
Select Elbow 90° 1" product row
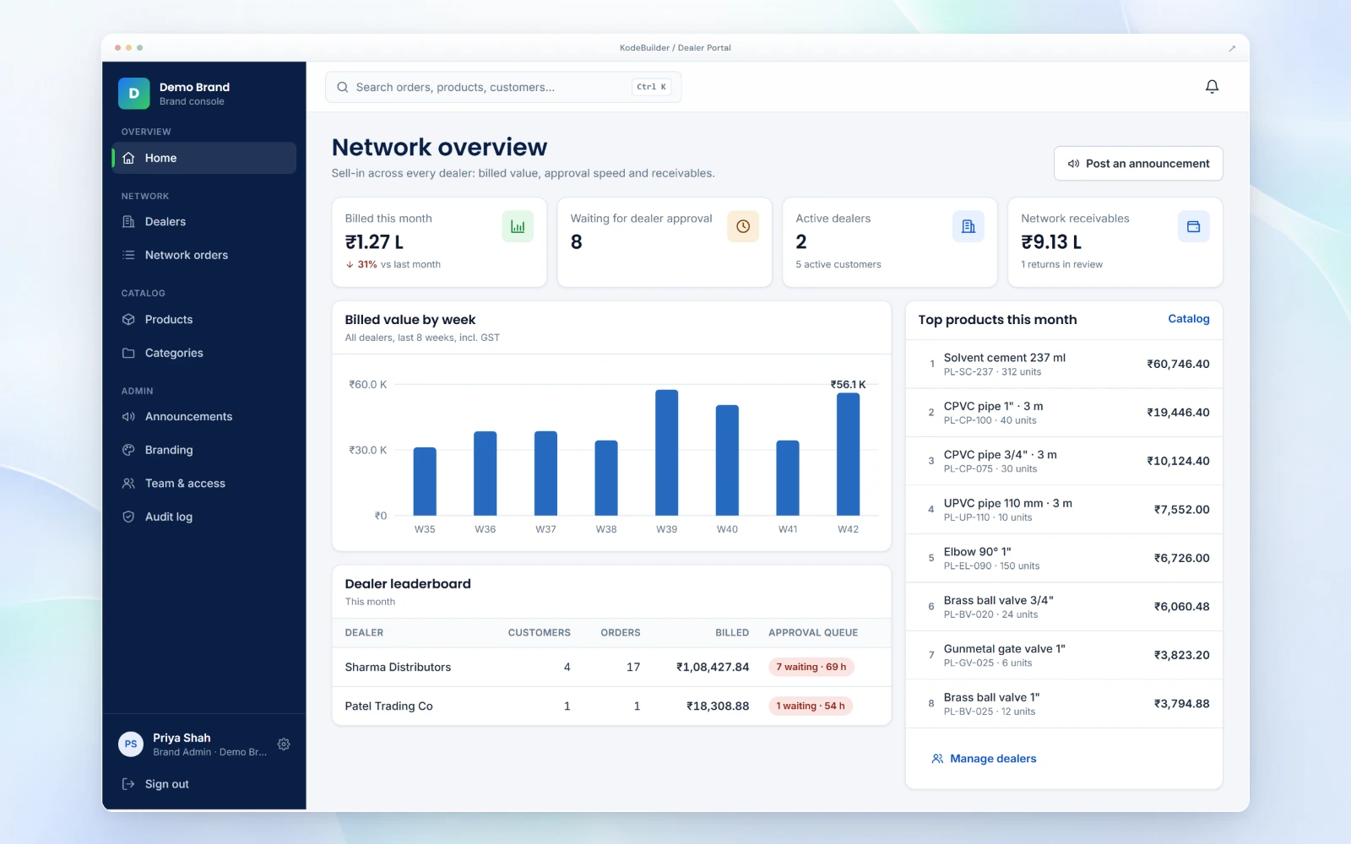pyautogui.click(x=1064, y=558)
